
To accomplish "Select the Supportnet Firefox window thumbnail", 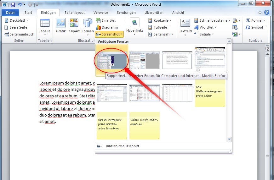I will point(112,60).
